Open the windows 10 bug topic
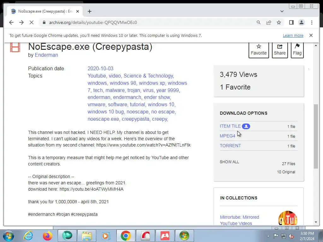The width and height of the screenshot is (323, 242). 106,112
